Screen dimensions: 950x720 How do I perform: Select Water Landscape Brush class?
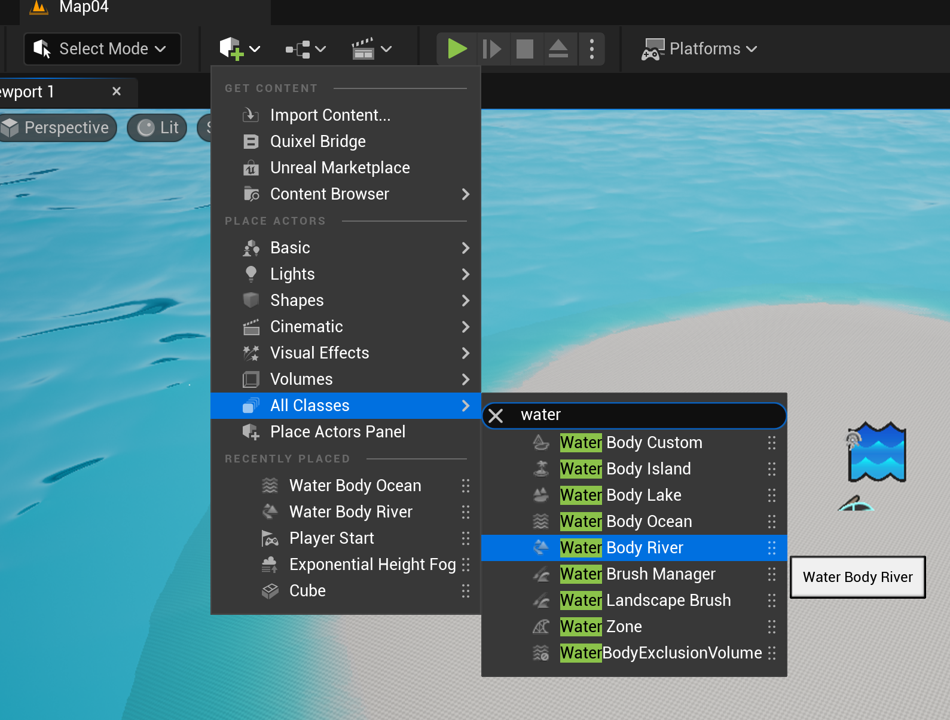click(634, 600)
